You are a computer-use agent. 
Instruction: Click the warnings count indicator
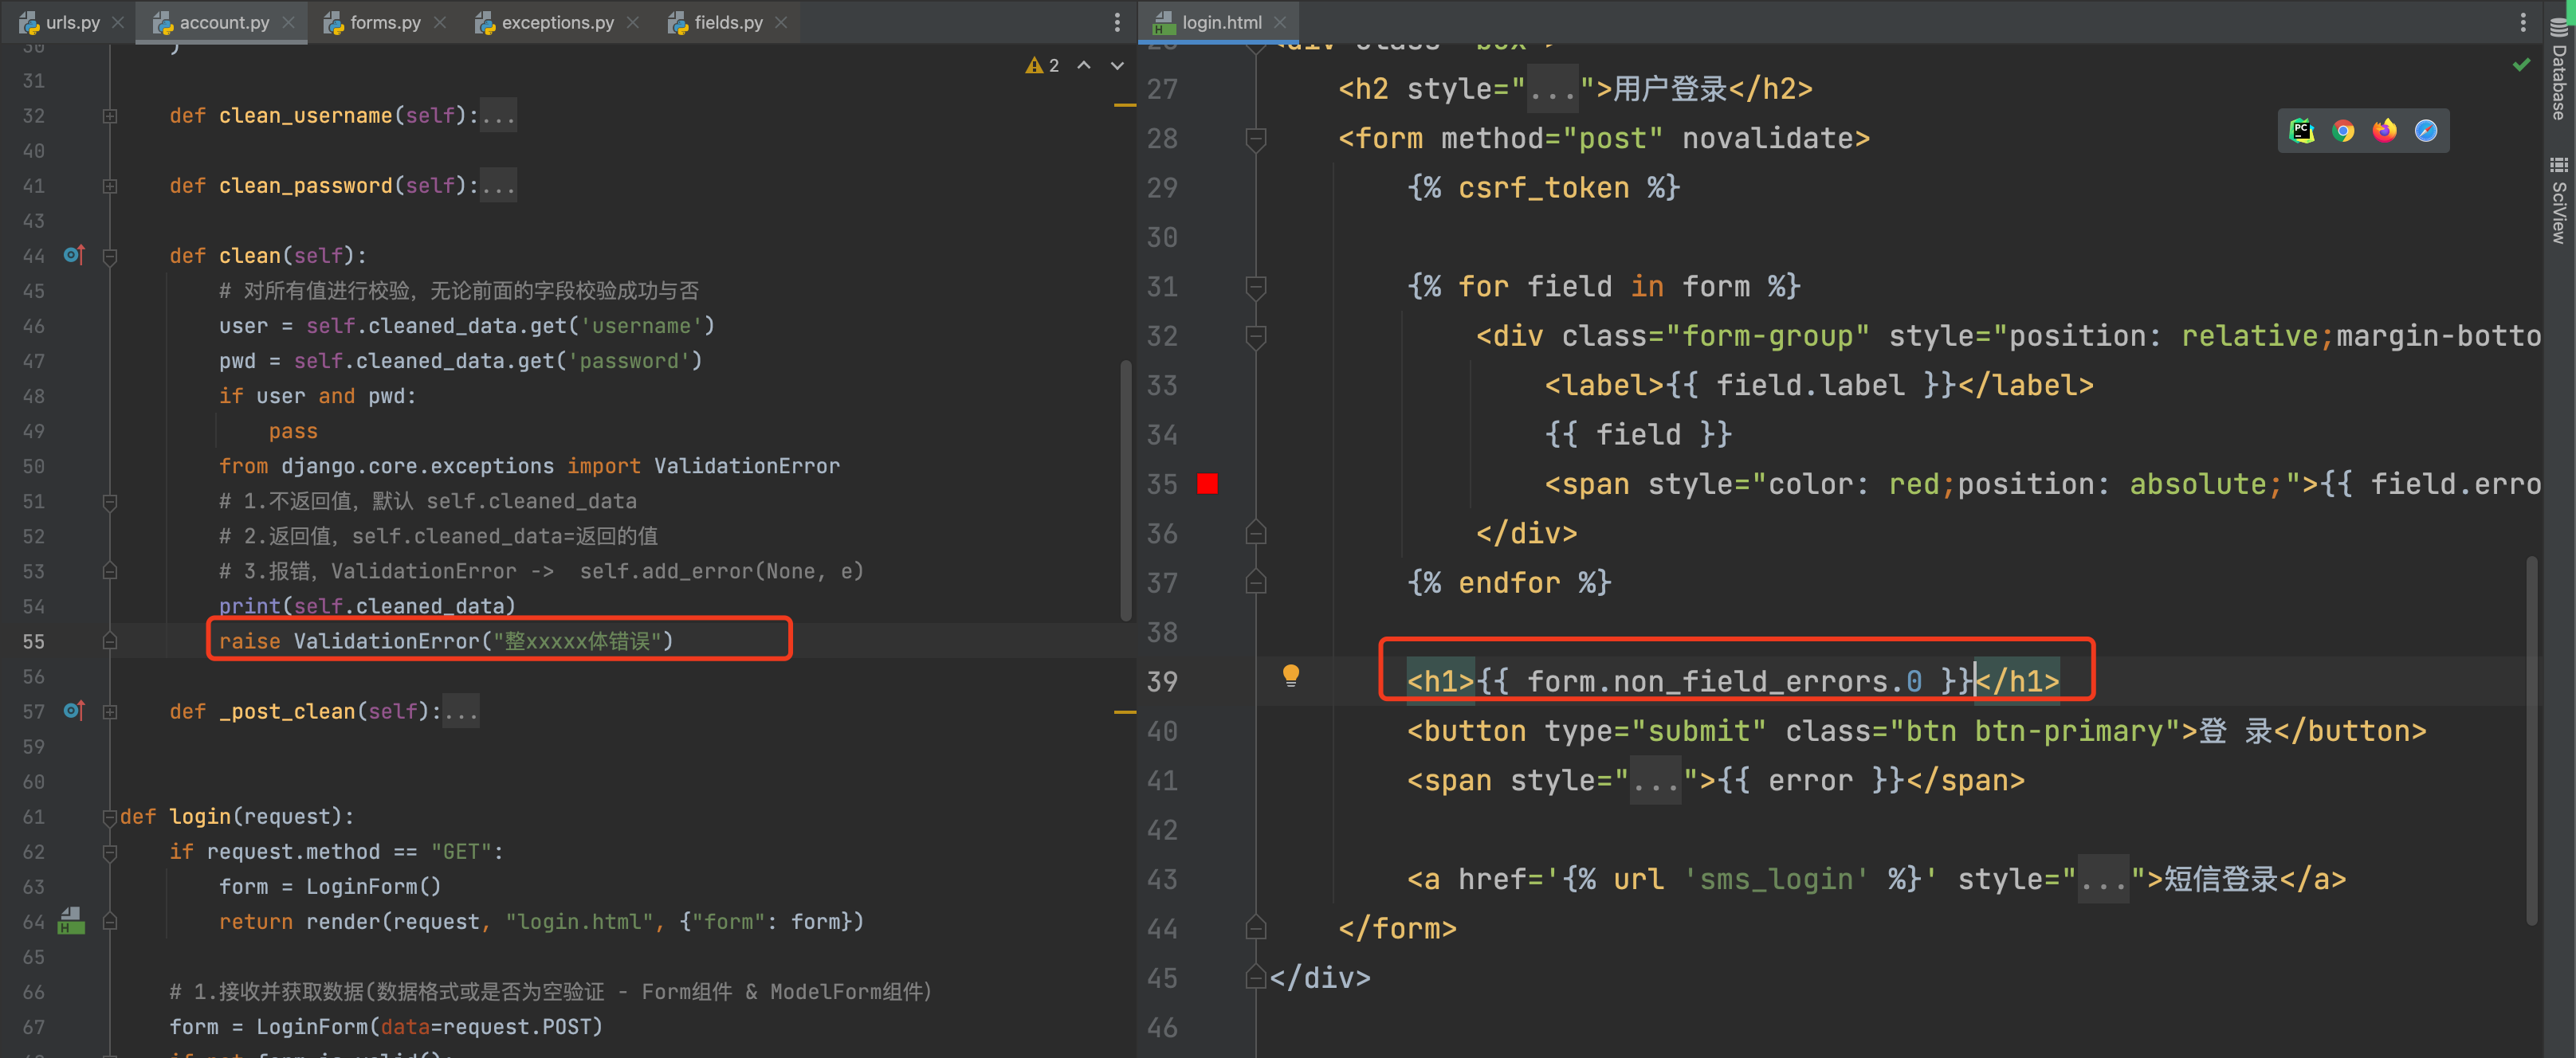(1042, 66)
